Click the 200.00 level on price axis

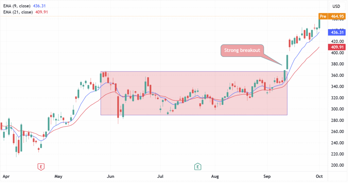pyautogui.click(x=336, y=165)
